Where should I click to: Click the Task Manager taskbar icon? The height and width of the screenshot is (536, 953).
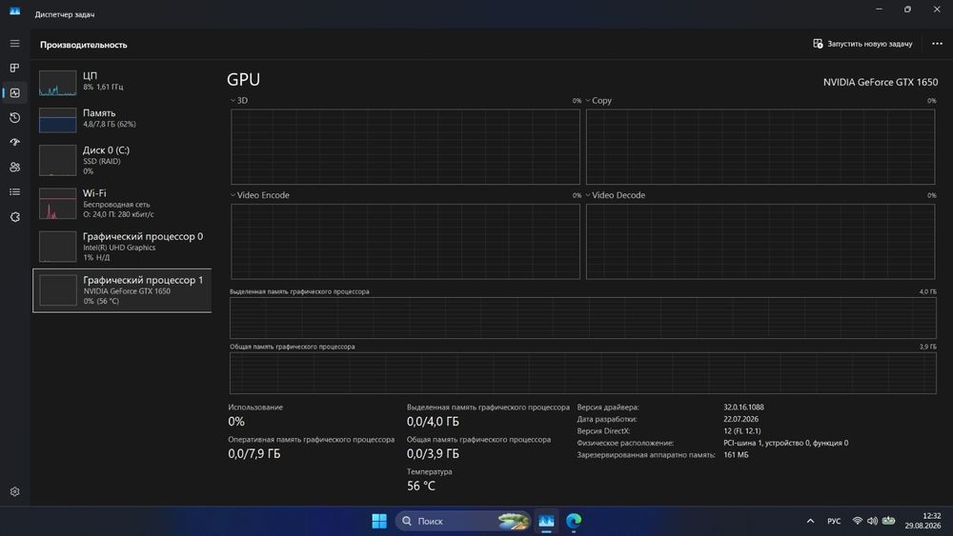pos(546,521)
